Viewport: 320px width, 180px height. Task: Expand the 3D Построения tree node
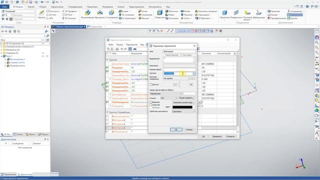point(1,43)
